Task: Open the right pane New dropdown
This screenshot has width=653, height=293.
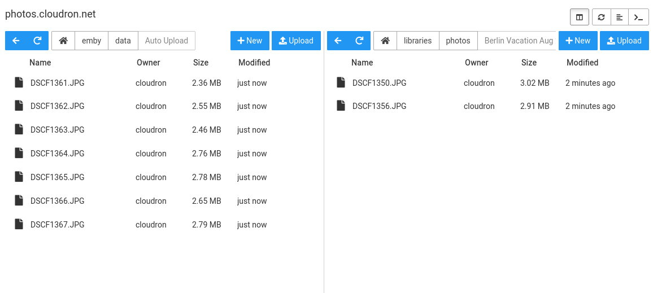Action: (x=578, y=41)
